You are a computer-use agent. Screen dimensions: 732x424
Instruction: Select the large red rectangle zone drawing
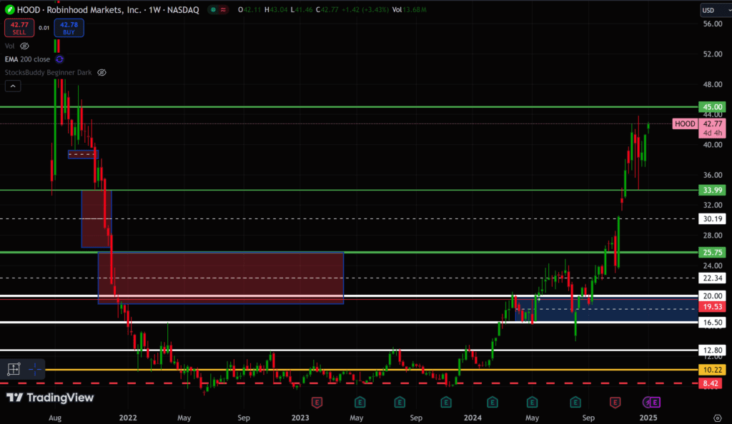[221, 278]
